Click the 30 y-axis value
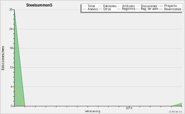The height and width of the screenshot is (114, 185). click(x=11, y=10)
